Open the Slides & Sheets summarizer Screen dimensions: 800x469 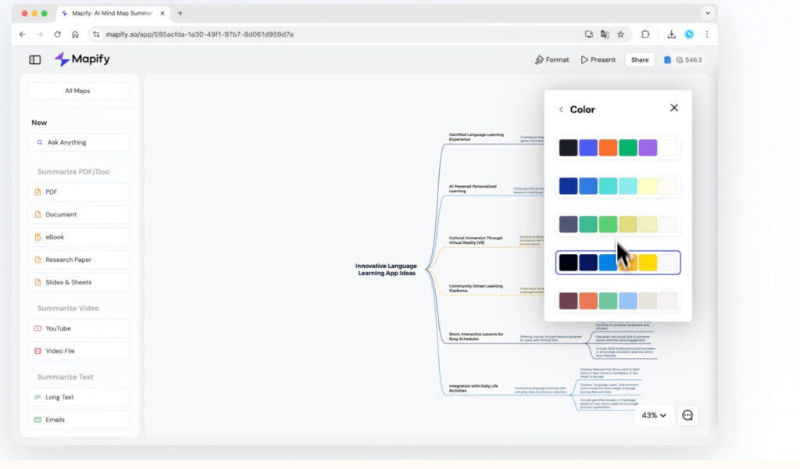78,282
